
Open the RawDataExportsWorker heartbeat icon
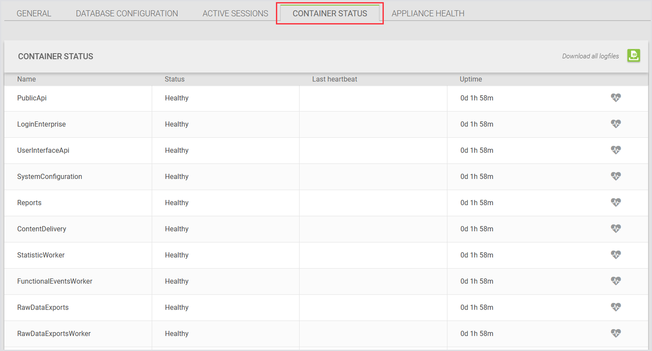click(616, 333)
